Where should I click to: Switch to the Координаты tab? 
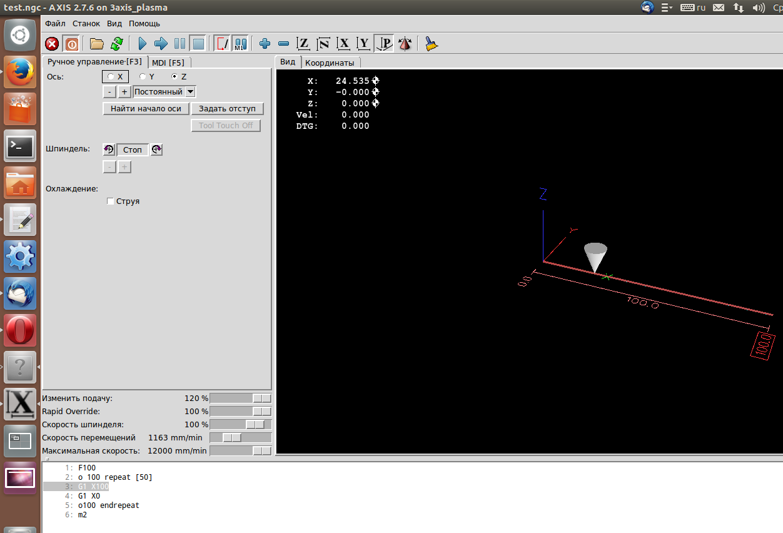pyautogui.click(x=330, y=63)
